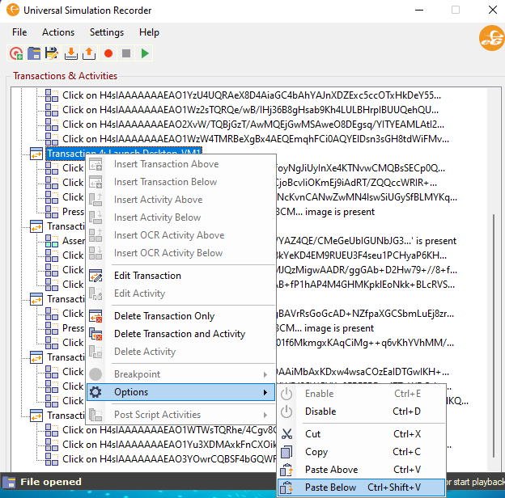This screenshot has height=498, width=505.
Task: Click the scissors icon next to Cut
Action: tap(286, 434)
